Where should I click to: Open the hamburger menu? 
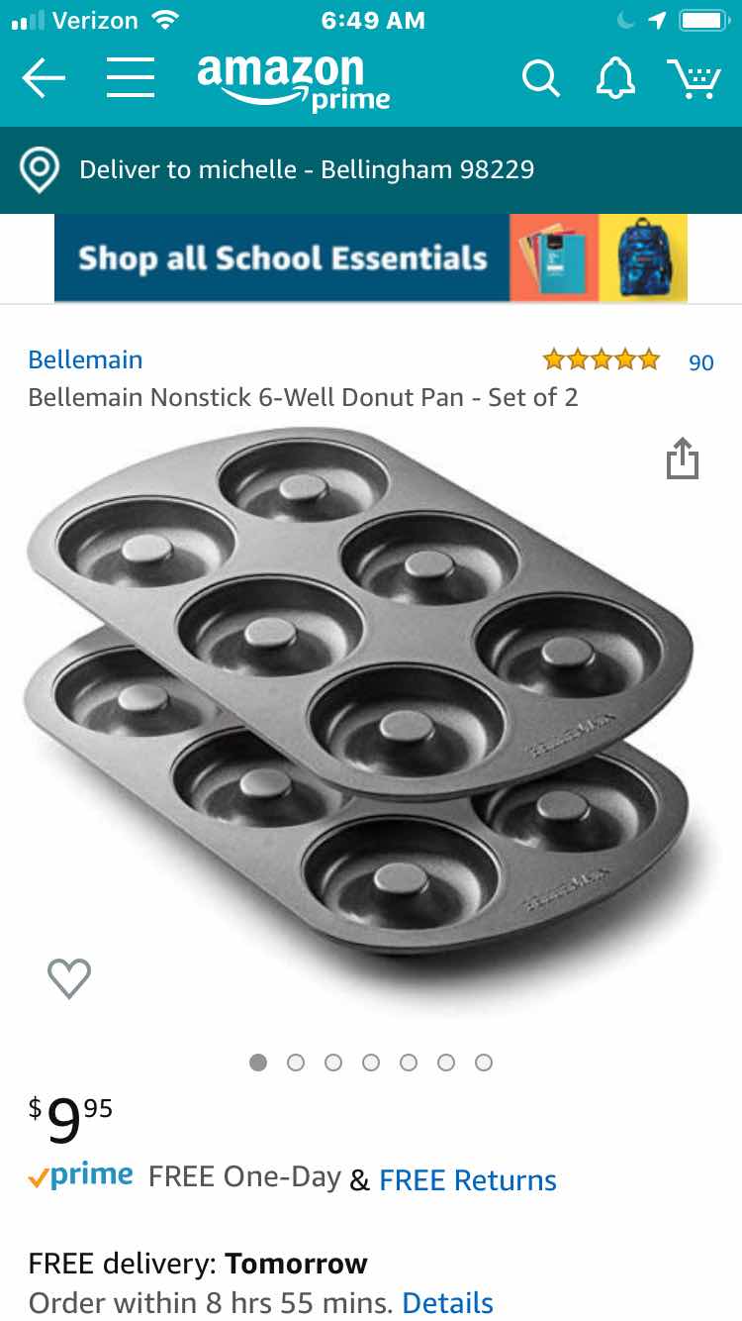click(131, 77)
